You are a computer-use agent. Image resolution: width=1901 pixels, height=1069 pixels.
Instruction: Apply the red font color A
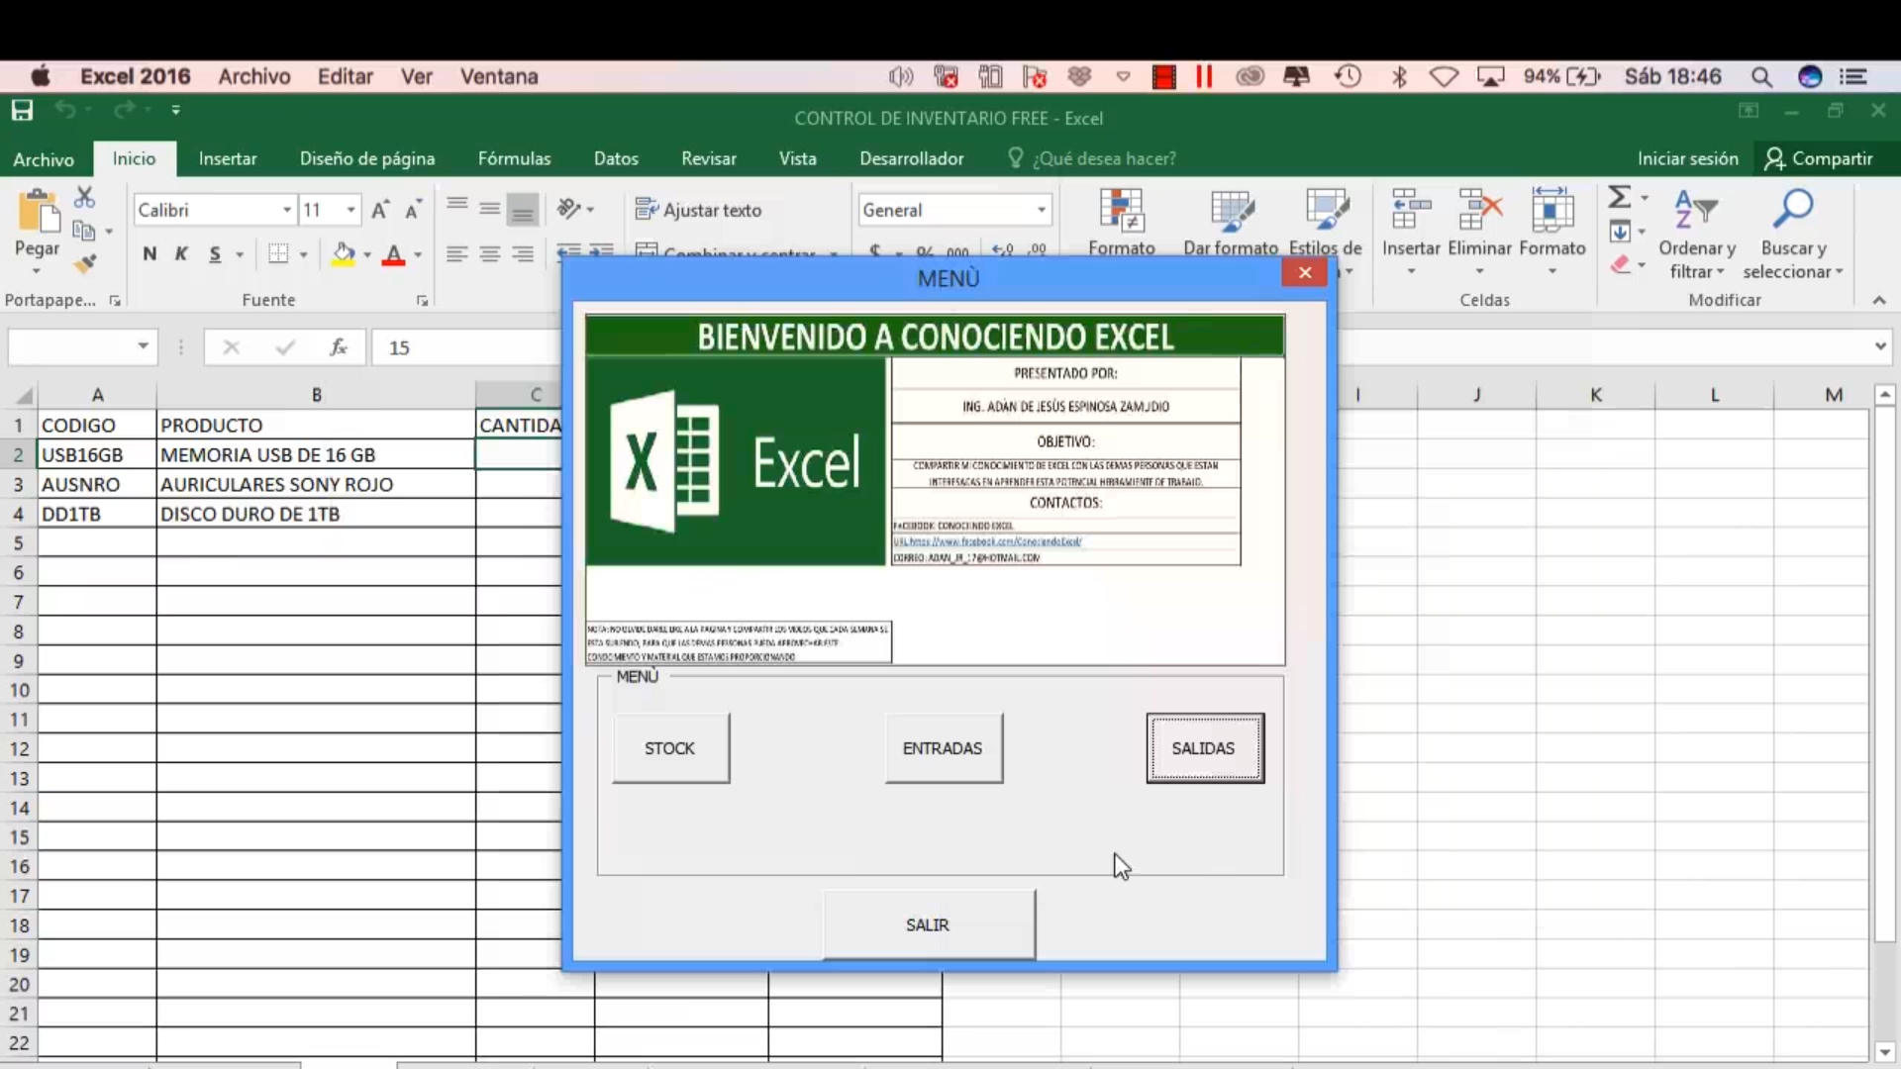click(394, 254)
